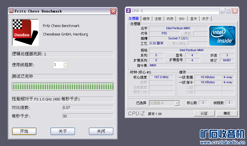This screenshot has height=146, width=247.
Task: Switch to the 内存 tab
Action: click(170, 19)
